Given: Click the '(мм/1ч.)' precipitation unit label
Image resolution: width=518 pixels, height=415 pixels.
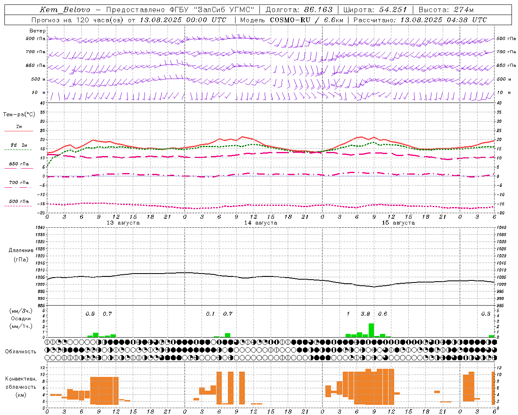Looking at the screenshot, I should coord(21,326).
